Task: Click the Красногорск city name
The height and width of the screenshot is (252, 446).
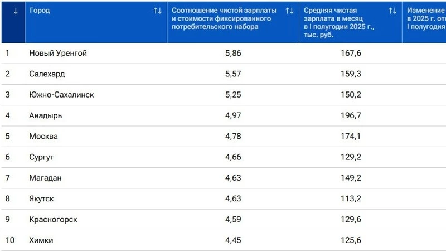Action: click(53, 219)
